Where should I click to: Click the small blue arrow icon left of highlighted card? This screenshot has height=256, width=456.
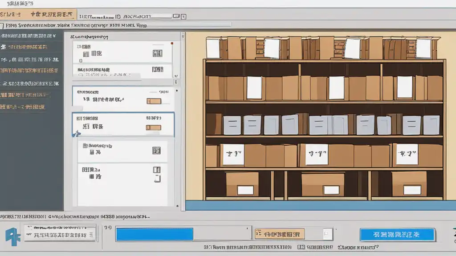coord(77,133)
